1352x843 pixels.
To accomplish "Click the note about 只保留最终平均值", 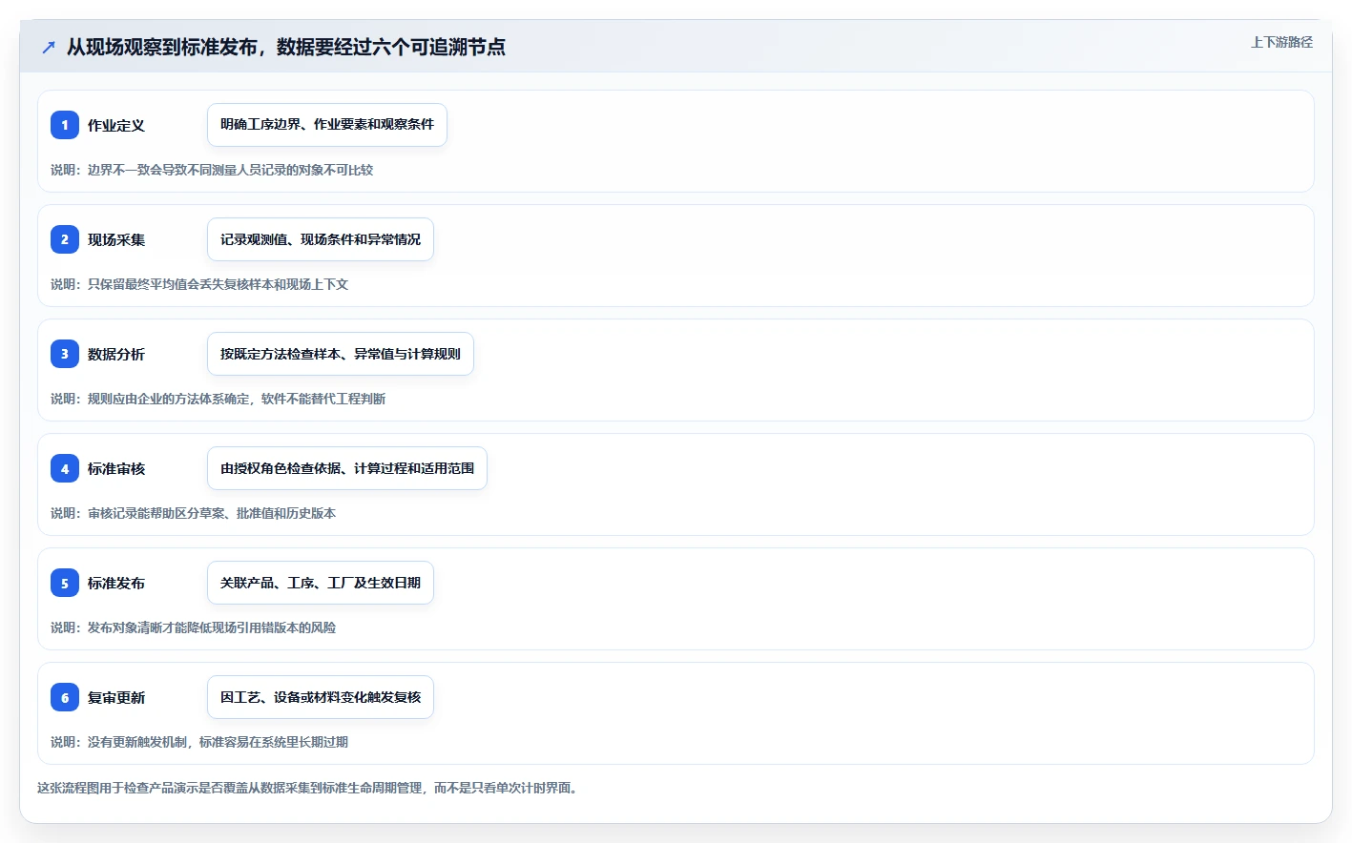I will coord(199,284).
